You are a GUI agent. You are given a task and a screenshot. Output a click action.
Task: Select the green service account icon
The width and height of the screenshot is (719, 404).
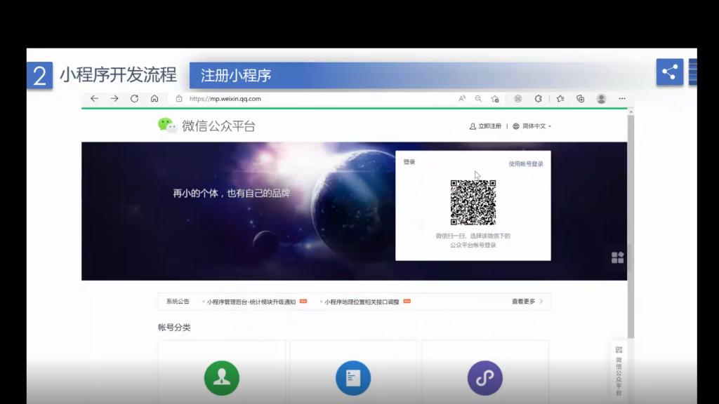[x=221, y=378]
